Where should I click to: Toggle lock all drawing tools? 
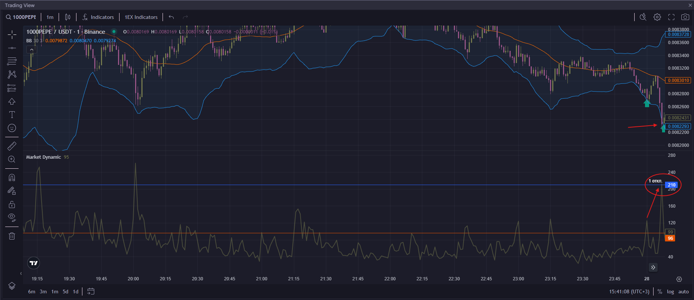point(12,204)
